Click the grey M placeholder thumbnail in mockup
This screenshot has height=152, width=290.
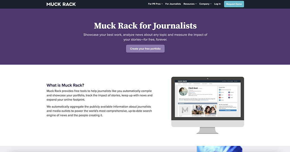pyautogui.click(x=185, y=110)
